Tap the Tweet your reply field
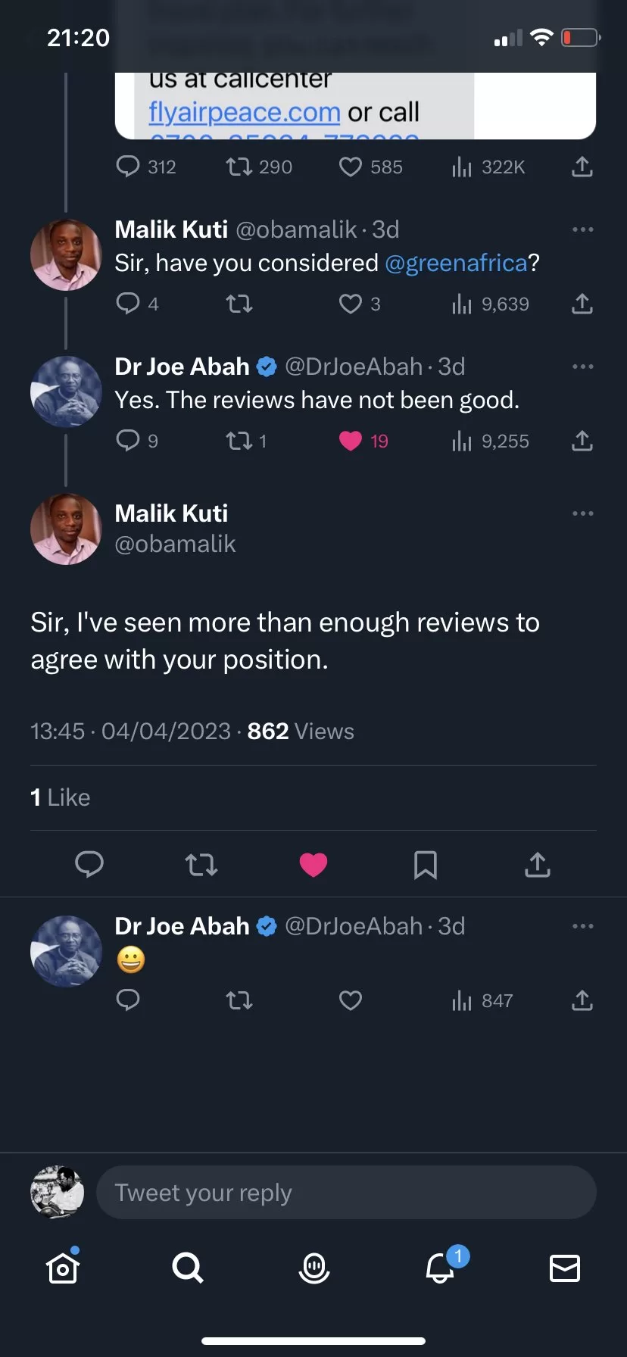 (x=346, y=1193)
